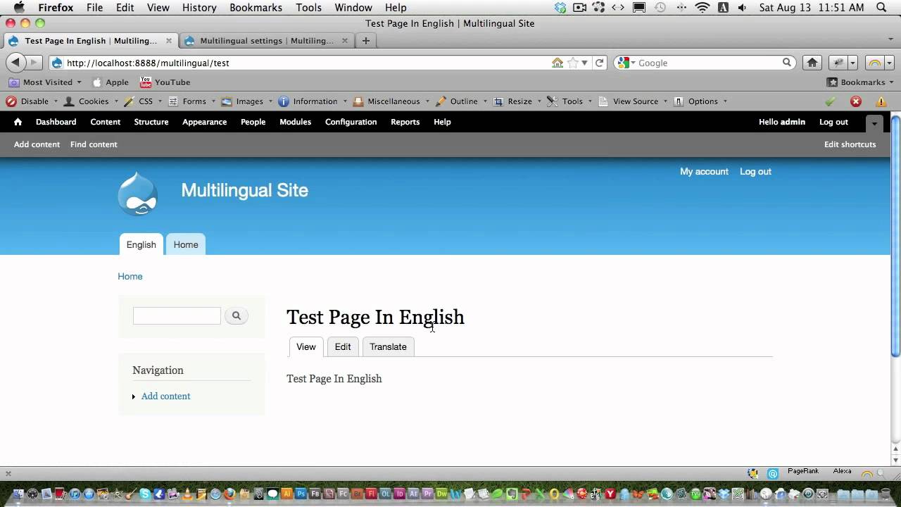The height and width of the screenshot is (507, 901).
Task: Open the Forms web developer menu
Action: 191,101
